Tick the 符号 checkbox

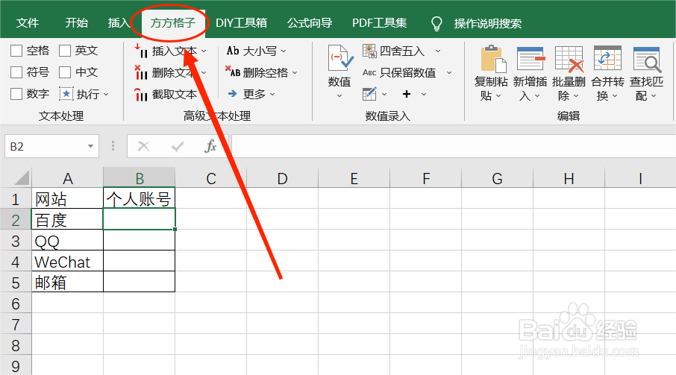16,72
